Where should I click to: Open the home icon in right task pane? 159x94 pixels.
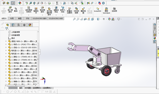point(155,25)
